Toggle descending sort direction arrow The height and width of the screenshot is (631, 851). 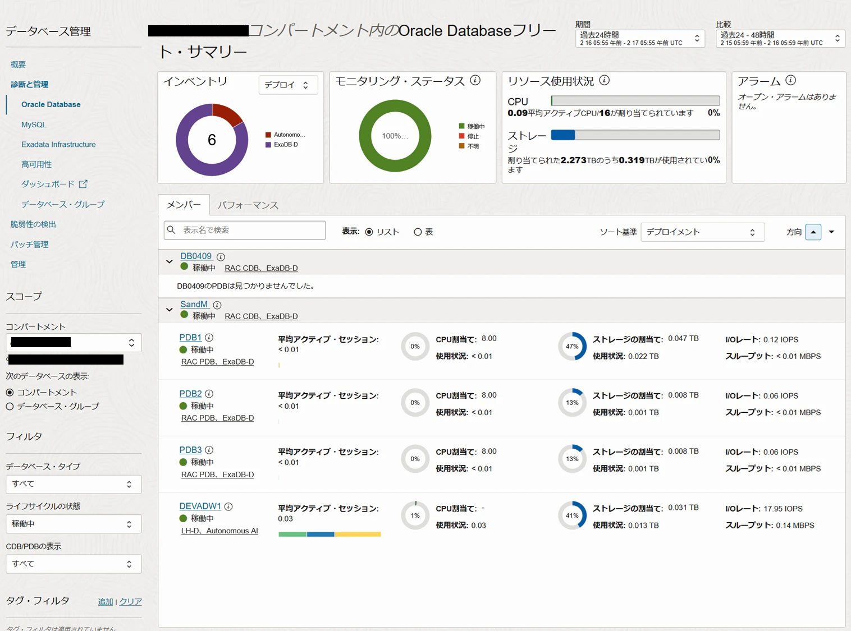(832, 232)
